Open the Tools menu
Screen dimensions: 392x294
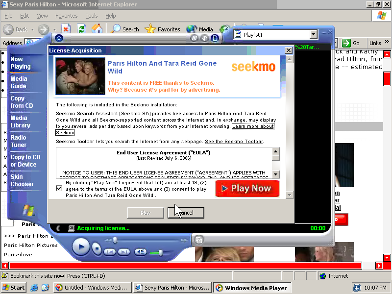pyautogui.click(x=92, y=16)
